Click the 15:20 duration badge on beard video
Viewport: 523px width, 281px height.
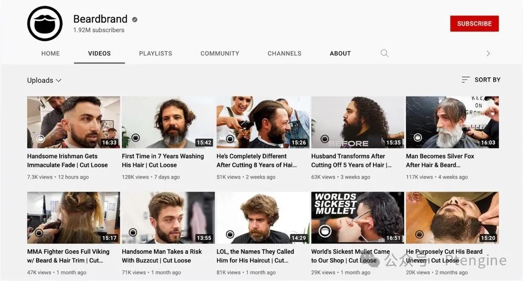point(487,238)
